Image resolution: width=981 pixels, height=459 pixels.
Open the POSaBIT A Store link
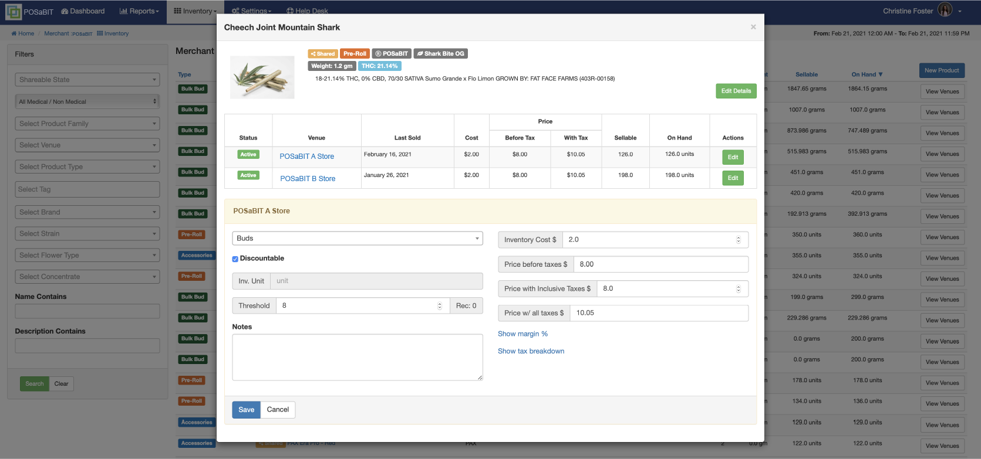[307, 157]
